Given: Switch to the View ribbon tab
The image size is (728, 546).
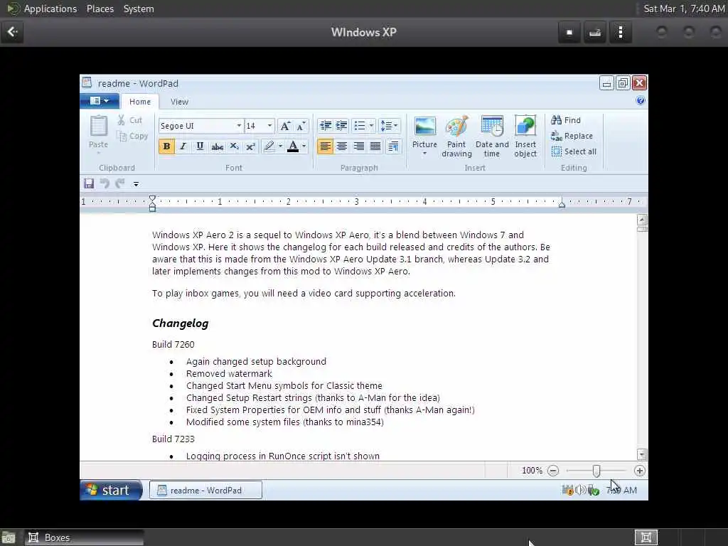Looking at the screenshot, I should click(179, 102).
